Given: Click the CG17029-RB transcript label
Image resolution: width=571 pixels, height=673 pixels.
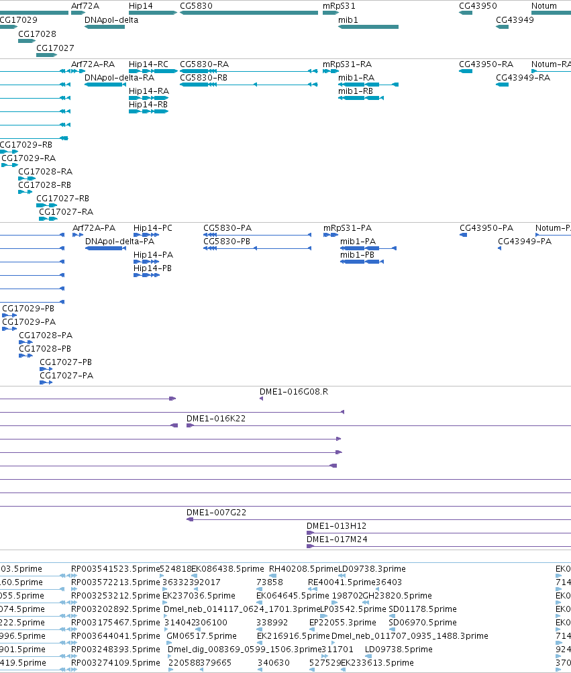Looking at the screenshot, I should click(x=25, y=145).
